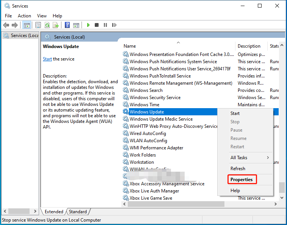Switch to the Standard tab
This screenshot has width=287, height=225.
click(78, 212)
